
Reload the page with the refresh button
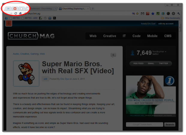click(x=16, y=13)
